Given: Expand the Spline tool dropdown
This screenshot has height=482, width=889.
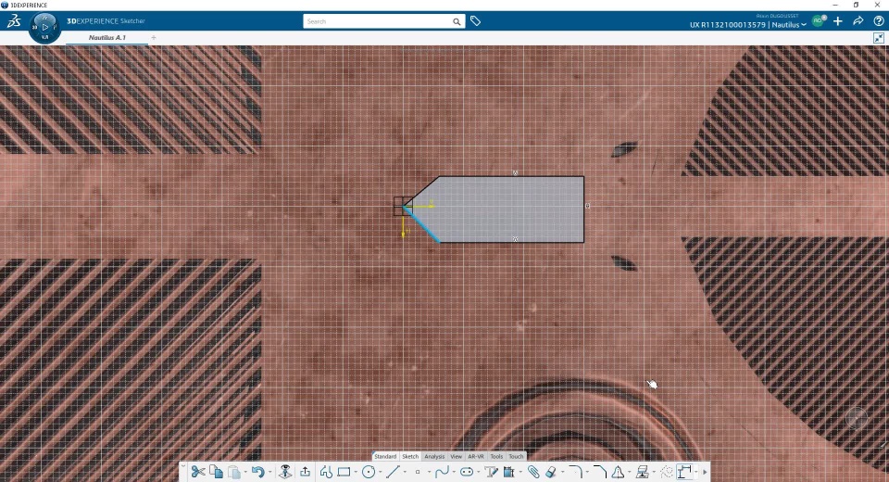Looking at the screenshot, I should coord(454,473).
